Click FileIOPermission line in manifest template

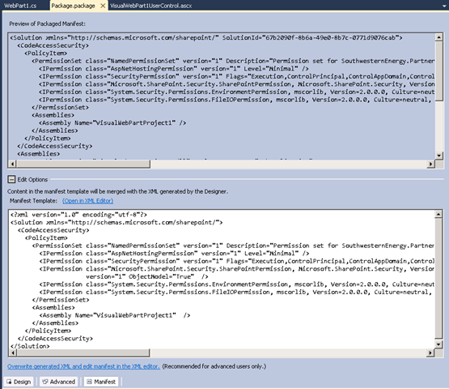[x=236, y=292]
